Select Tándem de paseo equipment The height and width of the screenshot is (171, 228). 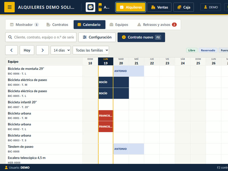(44, 149)
